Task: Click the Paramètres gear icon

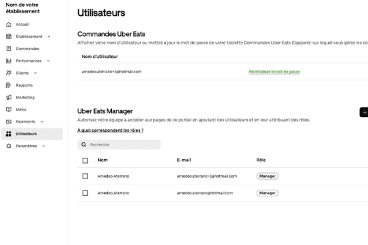Action: tap(9, 146)
